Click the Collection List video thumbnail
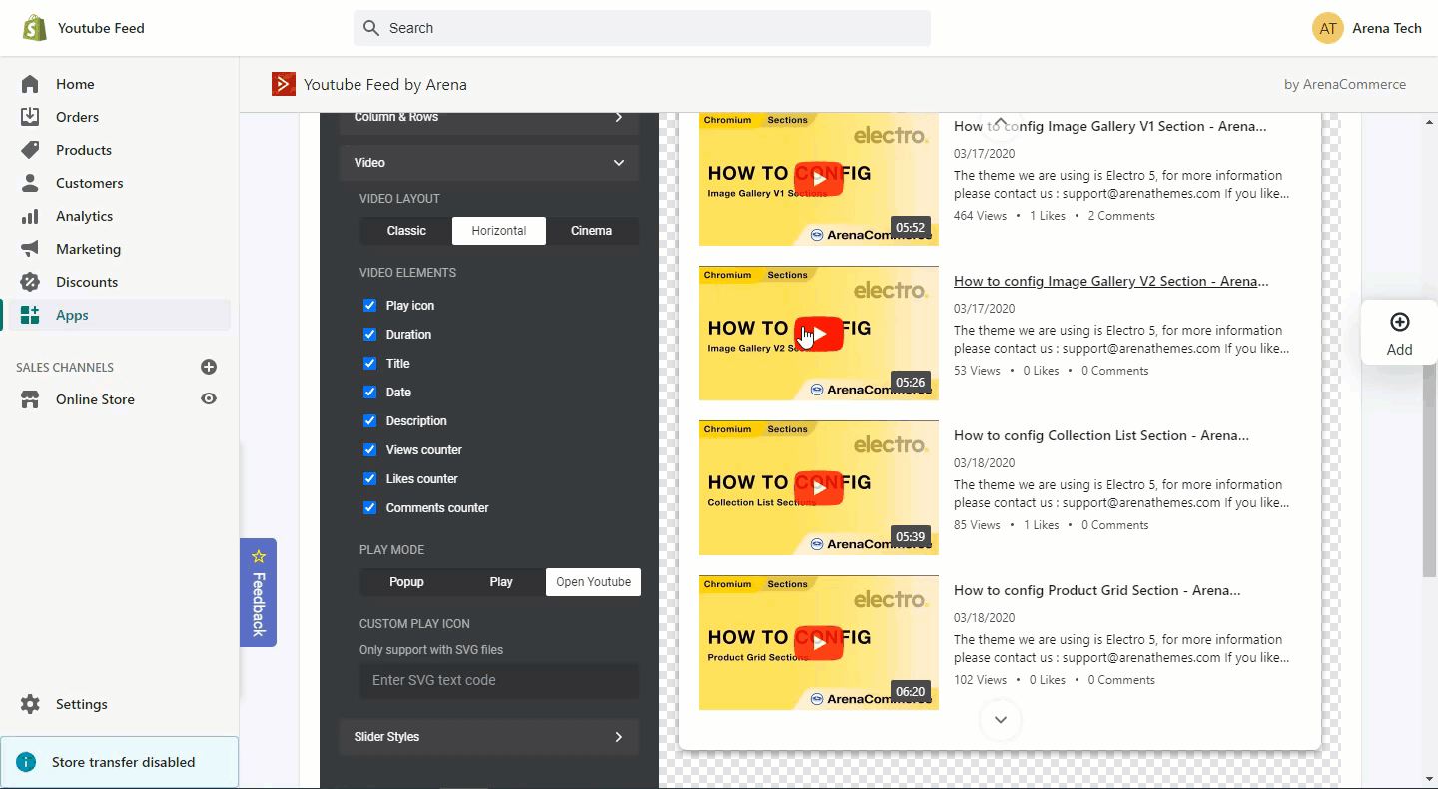 [x=819, y=488]
